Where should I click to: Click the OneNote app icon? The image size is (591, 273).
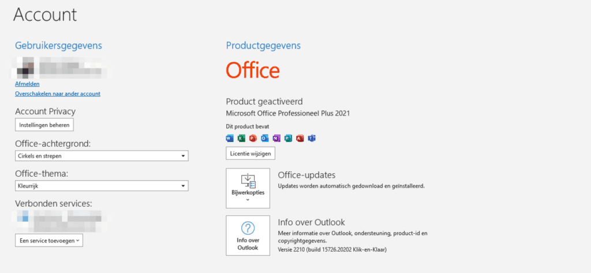(x=276, y=139)
